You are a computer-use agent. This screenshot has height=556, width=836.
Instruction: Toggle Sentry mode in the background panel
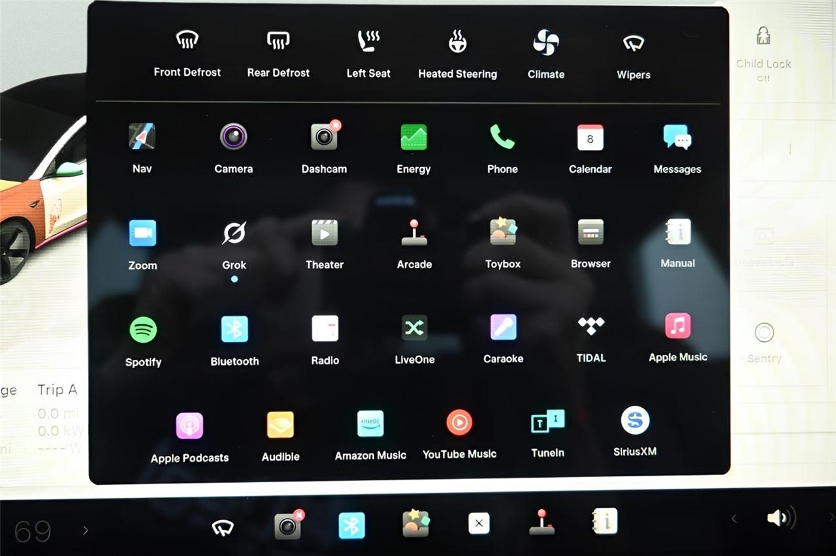[764, 333]
